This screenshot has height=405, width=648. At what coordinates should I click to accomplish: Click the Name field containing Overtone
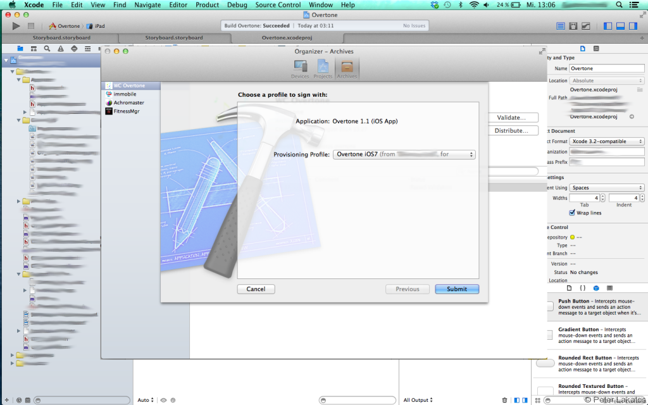pyautogui.click(x=607, y=68)
